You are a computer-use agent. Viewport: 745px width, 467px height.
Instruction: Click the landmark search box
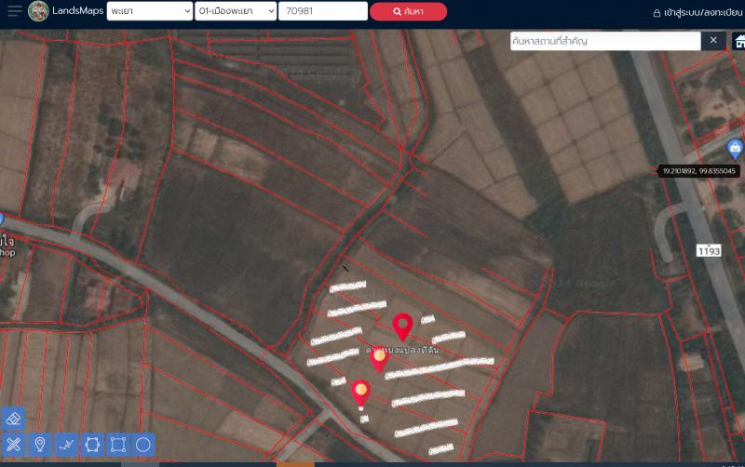pyautogui.click(x=604, y=41)
